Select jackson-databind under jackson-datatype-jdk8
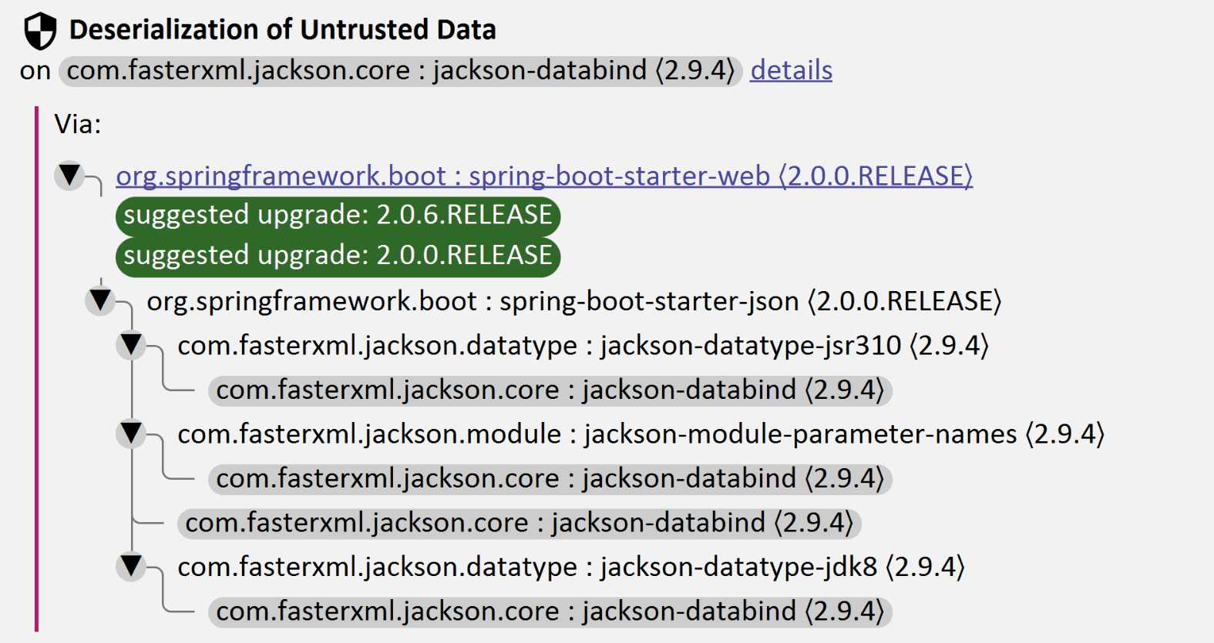1214x643 pixels. [x=550, y=611]
